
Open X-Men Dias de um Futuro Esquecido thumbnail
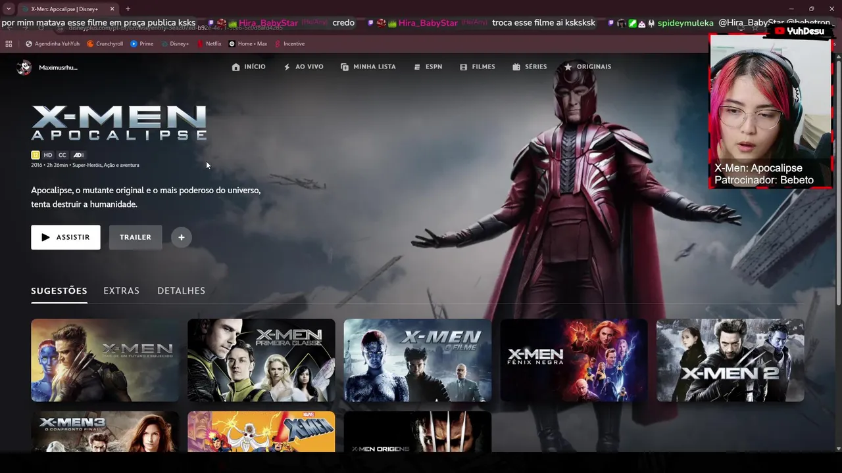pos(105,360)
